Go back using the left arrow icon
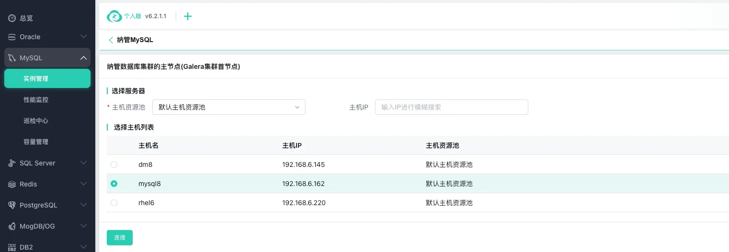729x252 pixels. [x=111, y=40]
